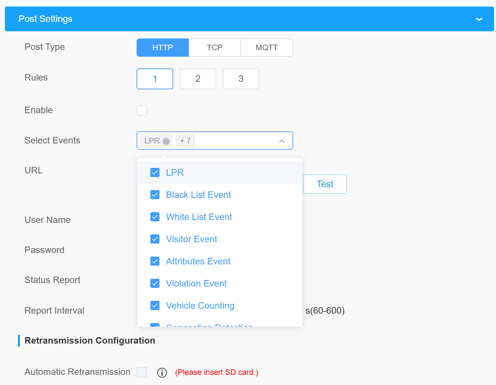Switch post type to MQTT
496x385 pixels.
[x=267, y=48]
